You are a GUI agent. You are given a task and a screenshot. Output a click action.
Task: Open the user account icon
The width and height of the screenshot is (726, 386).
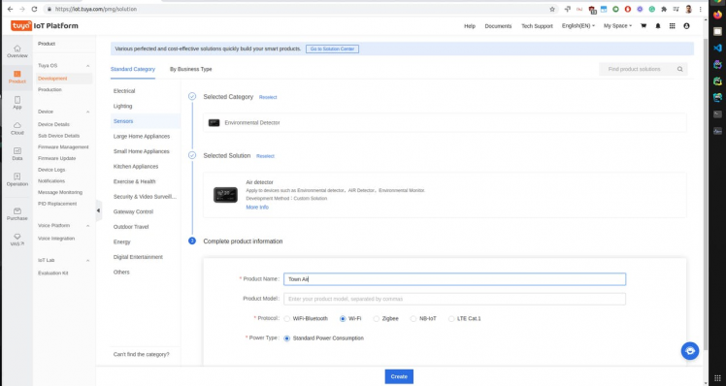(x=686, y=26)
